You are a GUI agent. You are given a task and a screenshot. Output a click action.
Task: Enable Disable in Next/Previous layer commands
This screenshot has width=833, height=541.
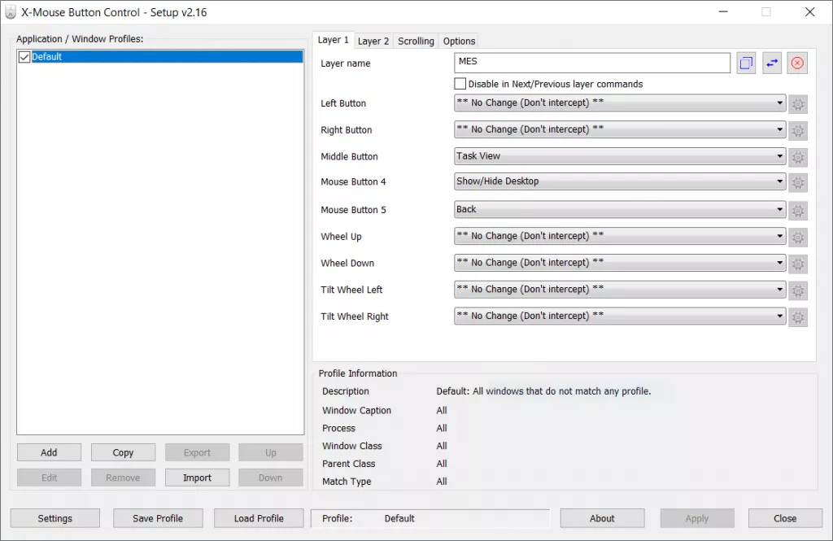point(460,84)
